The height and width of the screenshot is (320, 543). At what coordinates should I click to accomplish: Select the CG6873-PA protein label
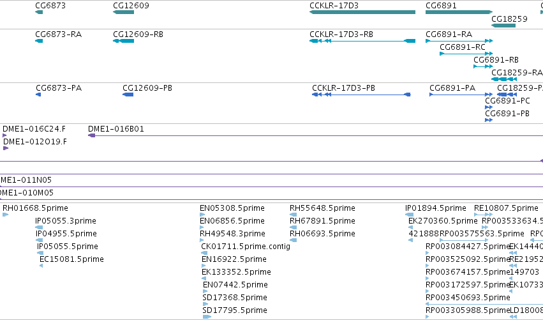(59, 88)
